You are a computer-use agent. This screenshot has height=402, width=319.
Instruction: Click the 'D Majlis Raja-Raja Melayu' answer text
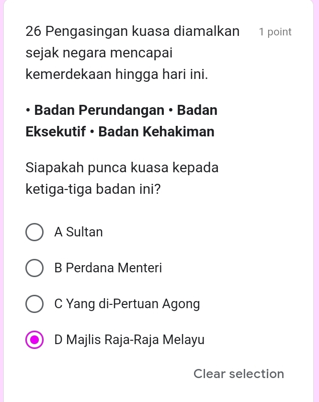pos(129,340)
